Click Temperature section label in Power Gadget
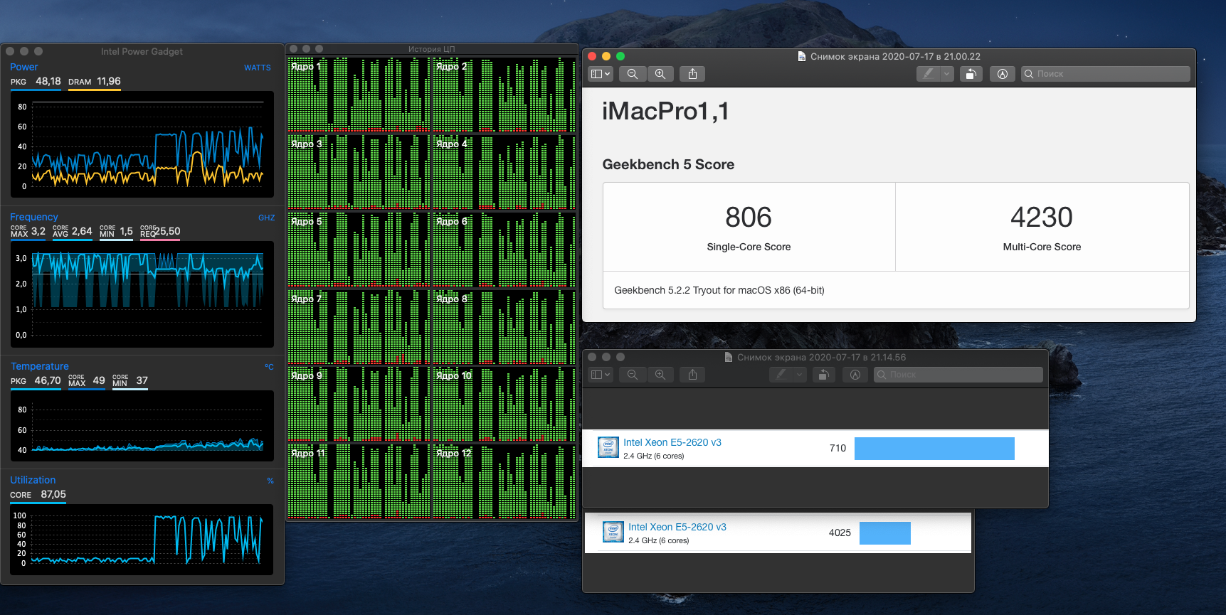Screen dimensions: 1226x615 [40, 366]
